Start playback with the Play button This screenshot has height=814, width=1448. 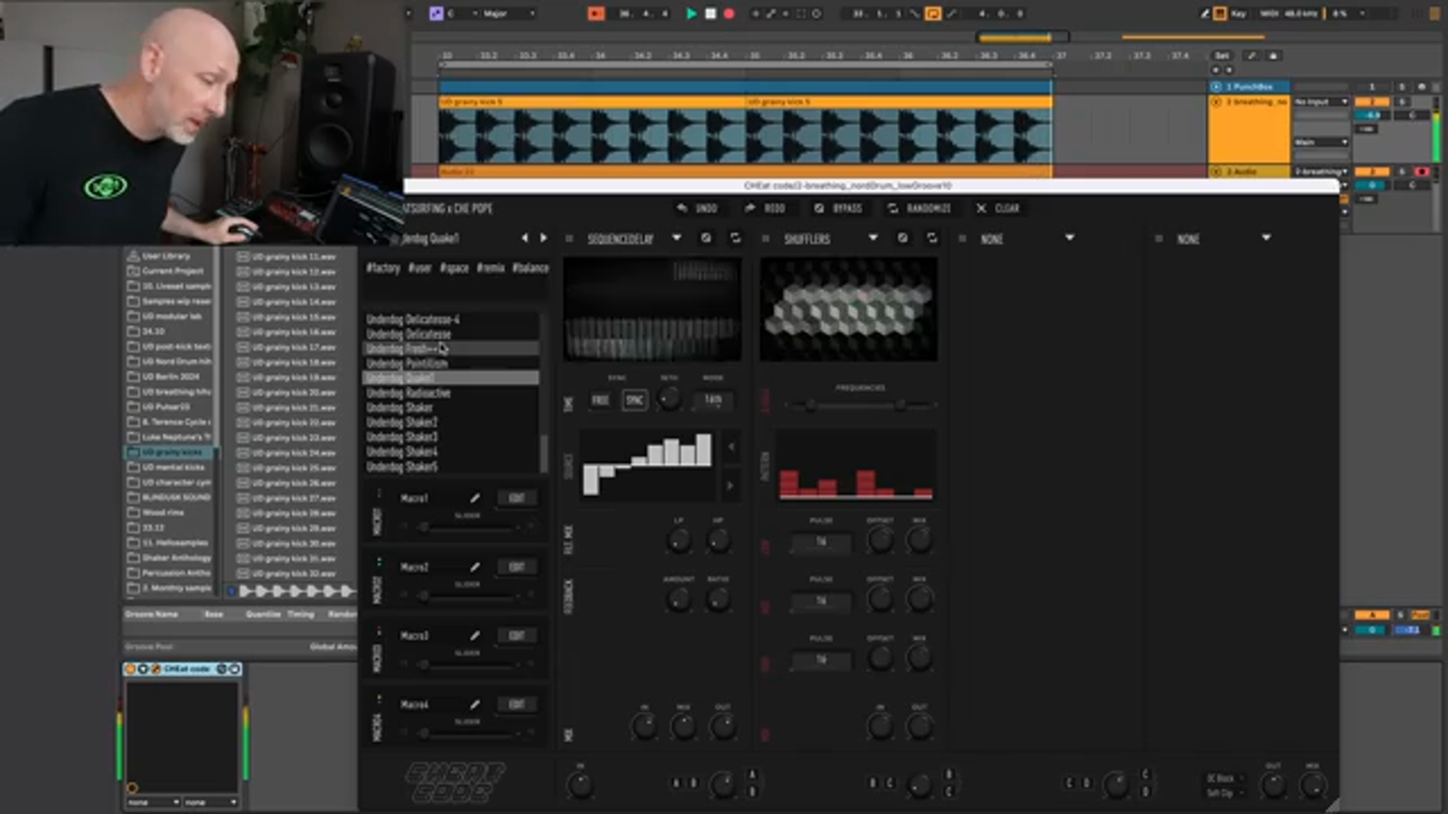click(x=691, y=13)
